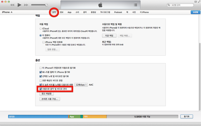Toggle full screen arrows icon
Viewport: 201px width, 126px height.
point(199,2)
